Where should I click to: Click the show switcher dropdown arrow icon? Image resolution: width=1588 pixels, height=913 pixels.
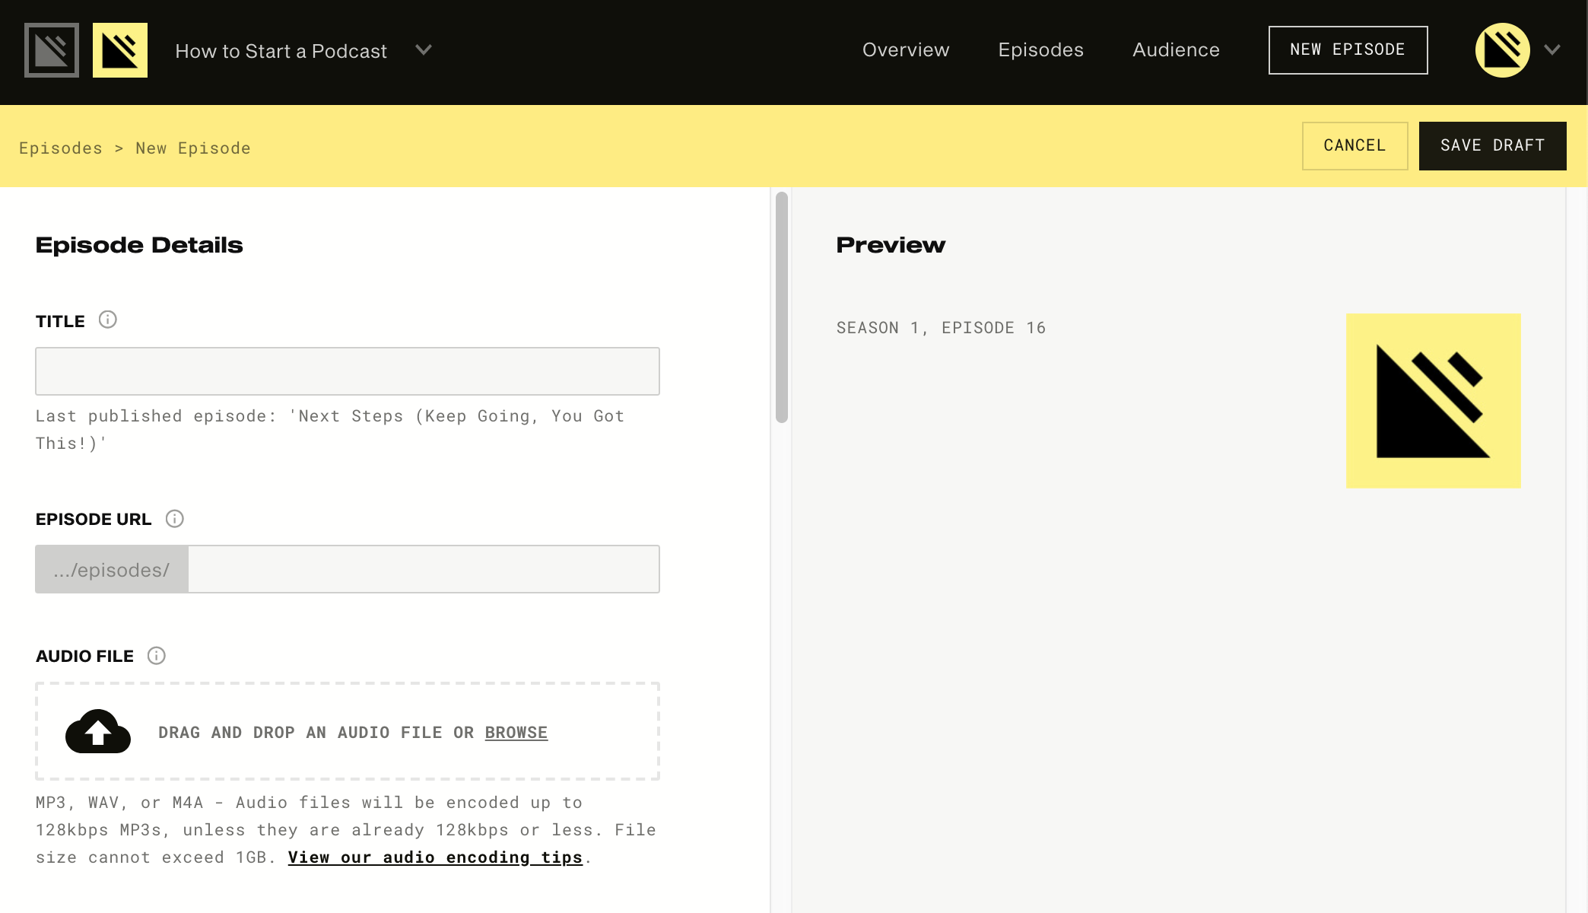tap(423, 51)
